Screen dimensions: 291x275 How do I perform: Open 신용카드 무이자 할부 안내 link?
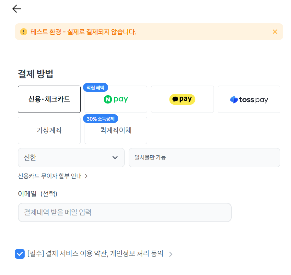point(50,176)
